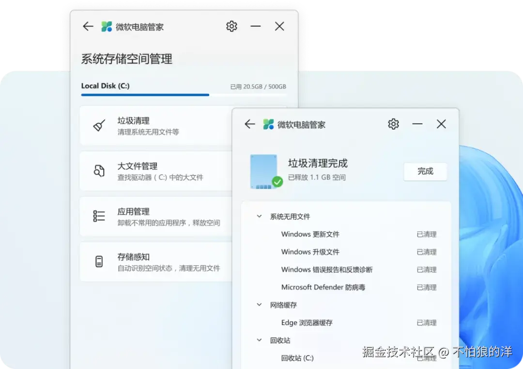Image resolution: width=523 pixels, height=369 pixels.
Task: Open 垃圾清理 card
Action: [156, 126]
